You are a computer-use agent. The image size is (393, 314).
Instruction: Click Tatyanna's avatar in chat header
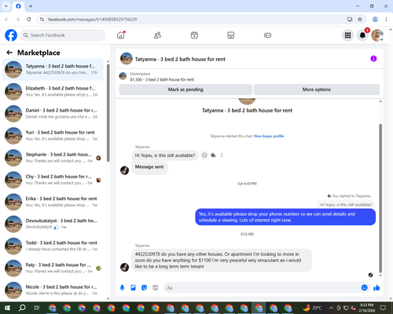coord(127,59)
